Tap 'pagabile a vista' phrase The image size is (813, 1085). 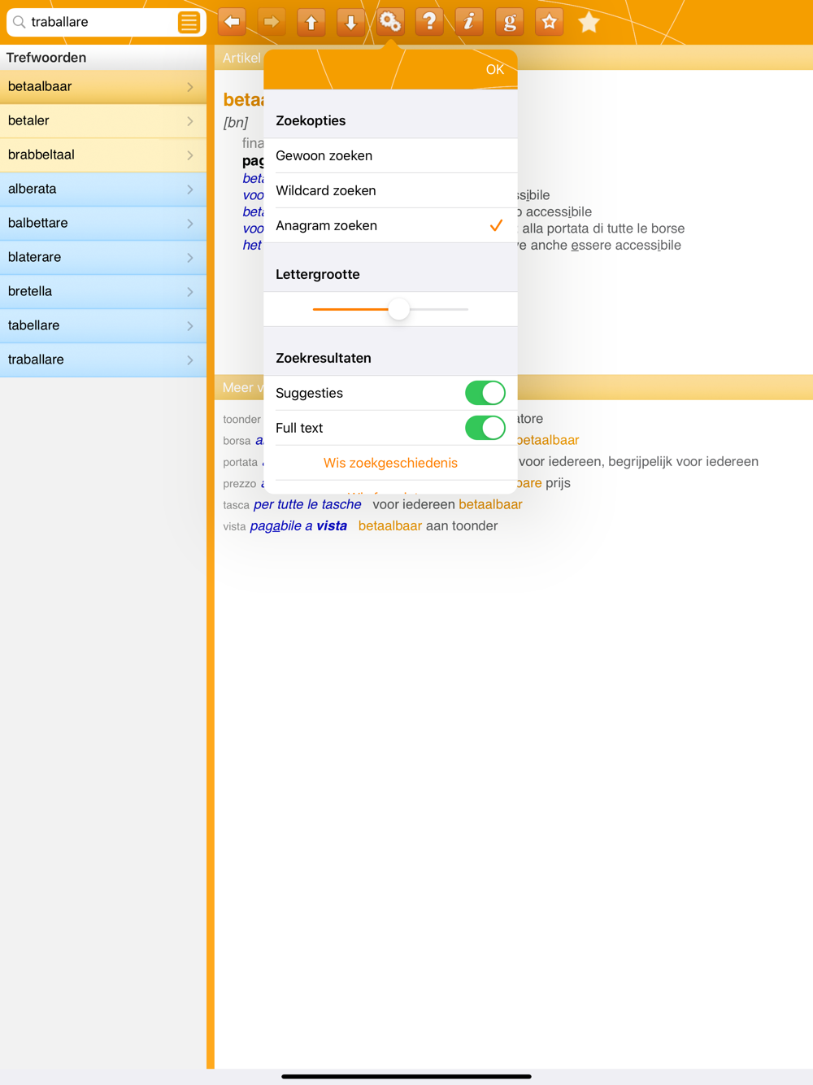298,526
